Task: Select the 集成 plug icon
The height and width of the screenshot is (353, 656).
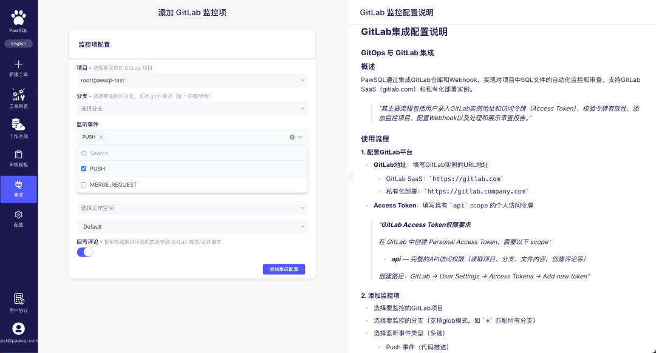Action: pyautogui.click(x=18, y=184)
